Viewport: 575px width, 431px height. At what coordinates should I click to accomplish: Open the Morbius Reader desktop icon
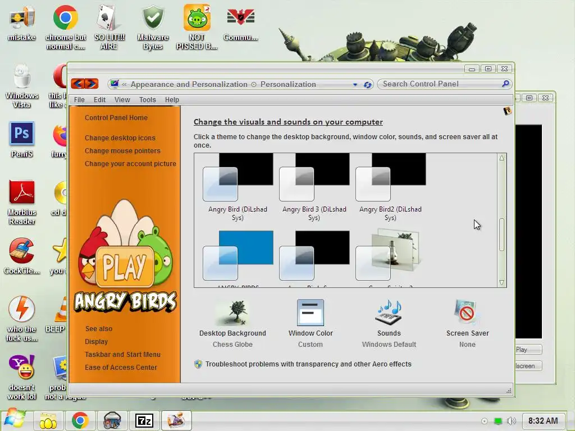[x=22, y=203]
